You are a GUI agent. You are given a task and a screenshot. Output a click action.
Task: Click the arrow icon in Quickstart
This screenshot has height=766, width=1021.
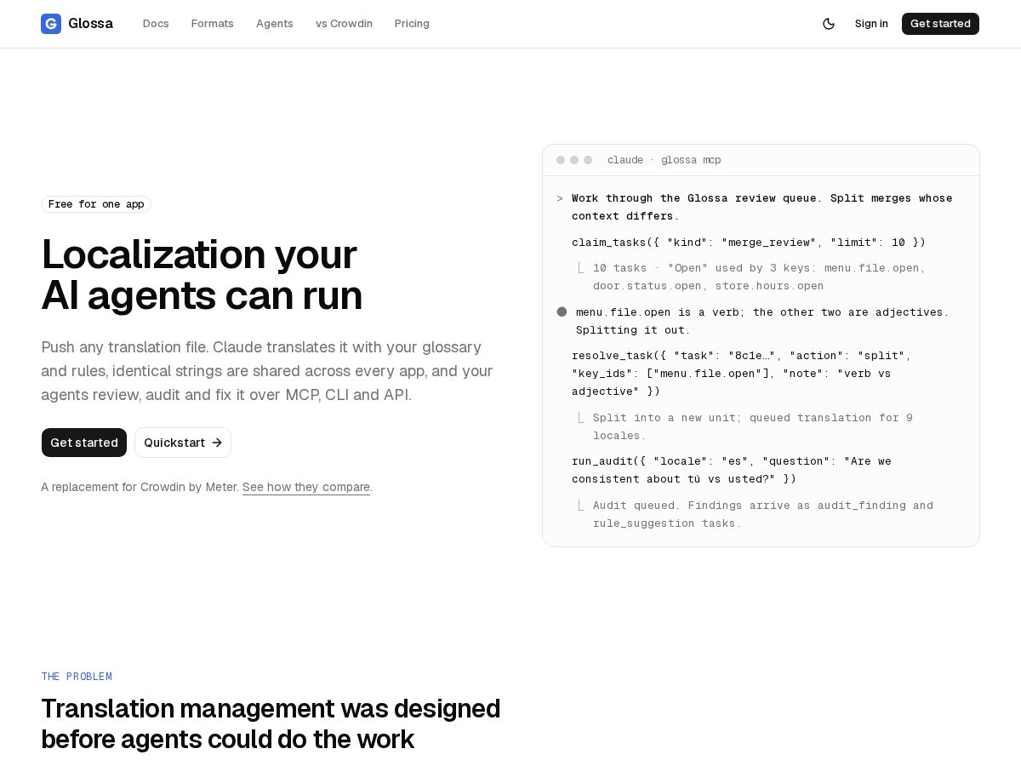coord(217,443)
